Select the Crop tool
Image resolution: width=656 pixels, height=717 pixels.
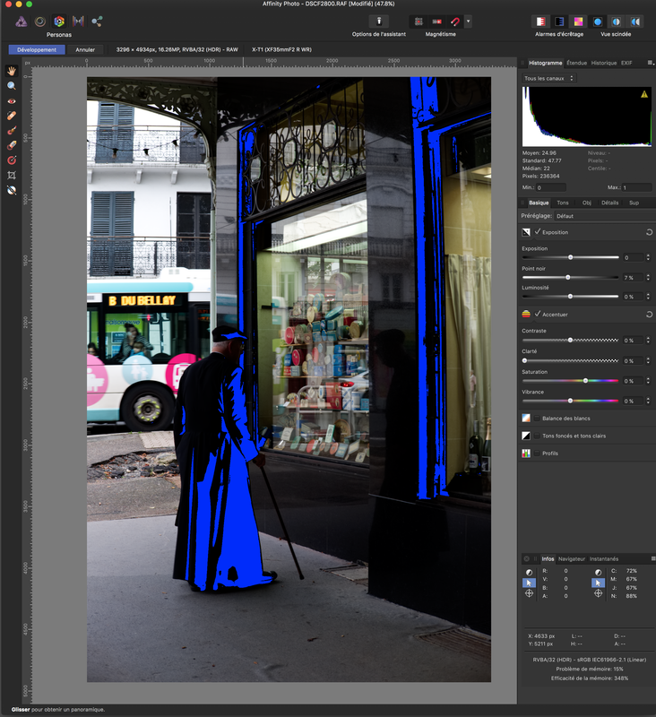tap(12, 175)
